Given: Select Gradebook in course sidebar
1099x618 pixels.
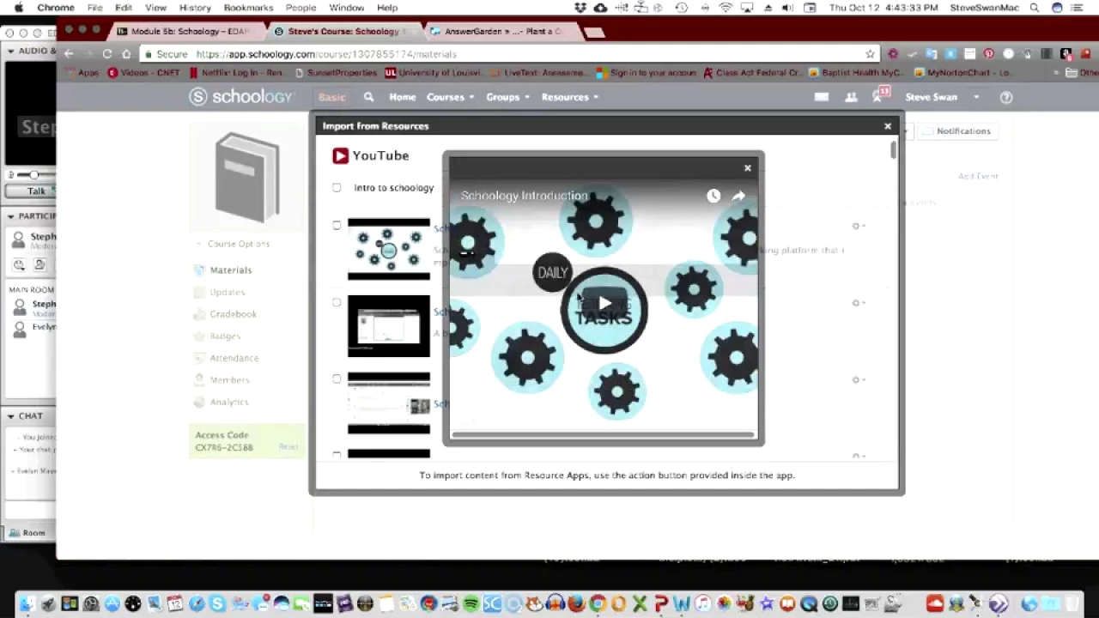Looking at the screenshot, I should coord(234,314).
